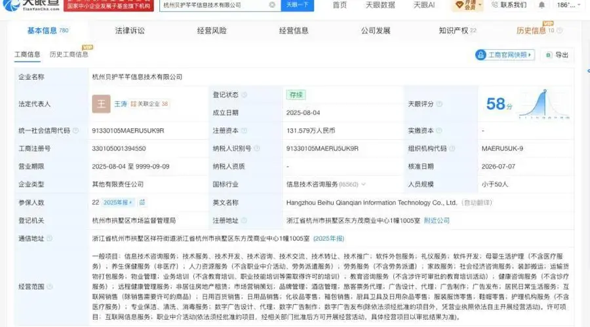This screenshot has width=590, height=327.
Task: Click 小于50人 staff size value
Action: pyautogui.click(x=495, y=184)
